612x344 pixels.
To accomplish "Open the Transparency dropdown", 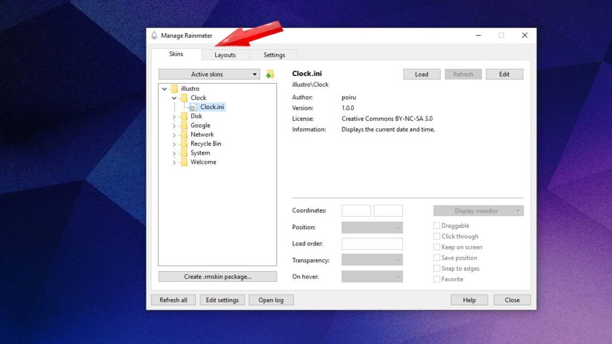I will 372,260.
